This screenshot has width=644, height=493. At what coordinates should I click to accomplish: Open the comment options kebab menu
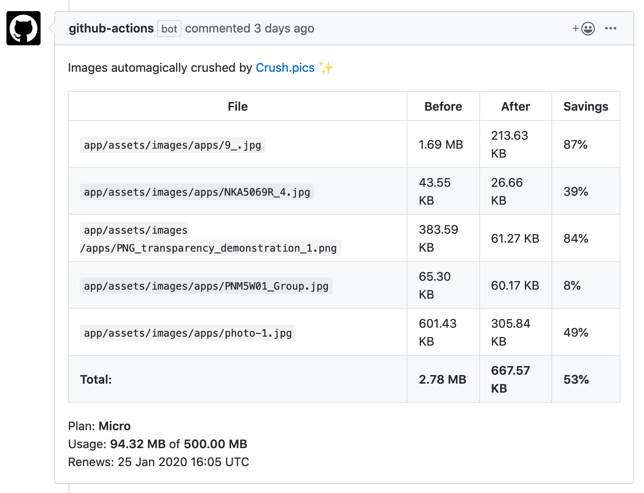coord(611,29)
